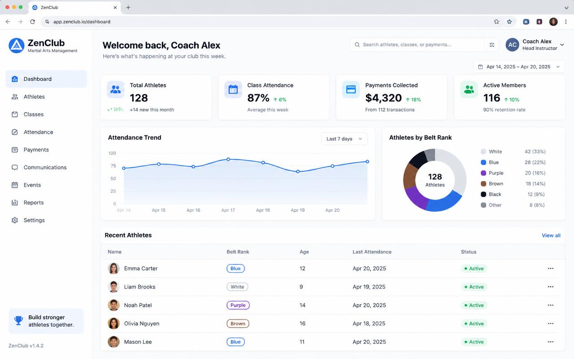This screenshot has width=574, height=359.
Task: Click the Active status badge for Liam Brooks
Action: coord(474,287)
